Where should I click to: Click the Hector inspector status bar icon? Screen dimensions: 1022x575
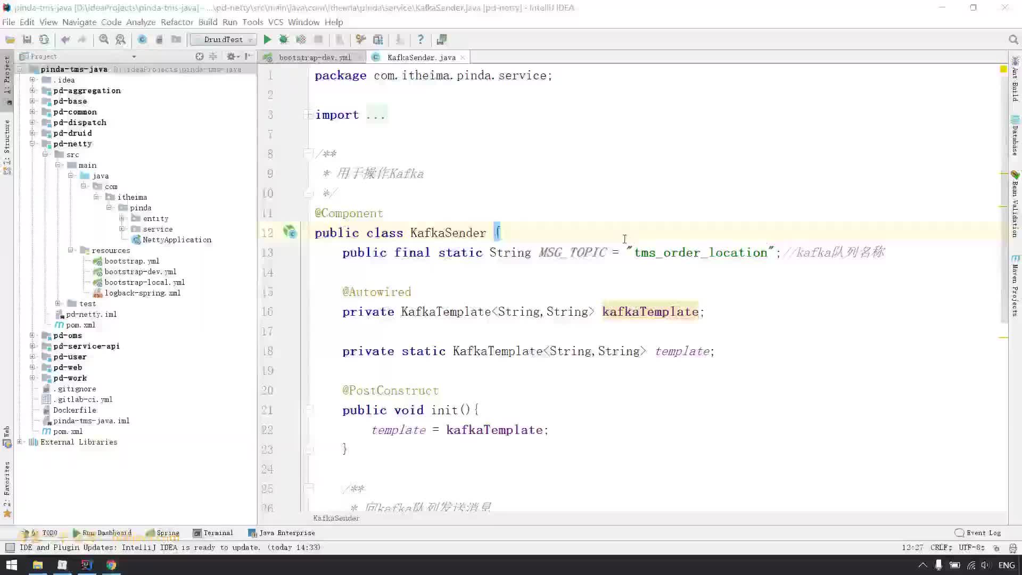[x=1013, y=547]
